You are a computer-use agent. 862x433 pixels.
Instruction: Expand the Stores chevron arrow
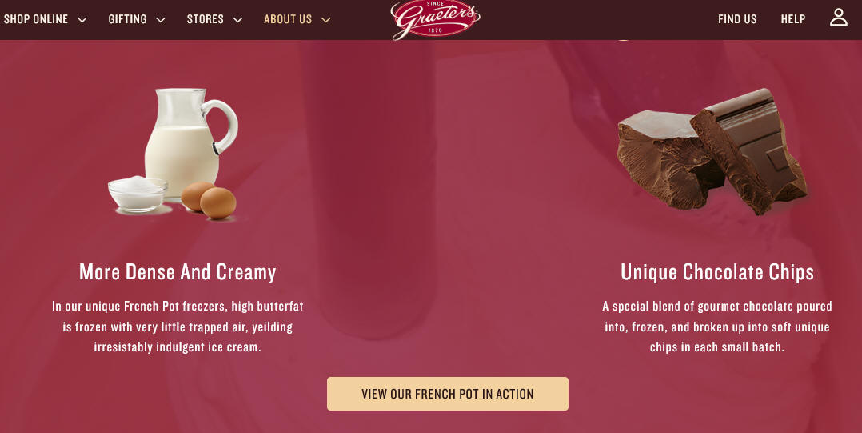[237, 20]
